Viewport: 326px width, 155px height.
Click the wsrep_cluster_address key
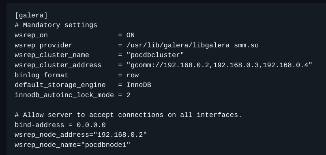pos(58,65)
